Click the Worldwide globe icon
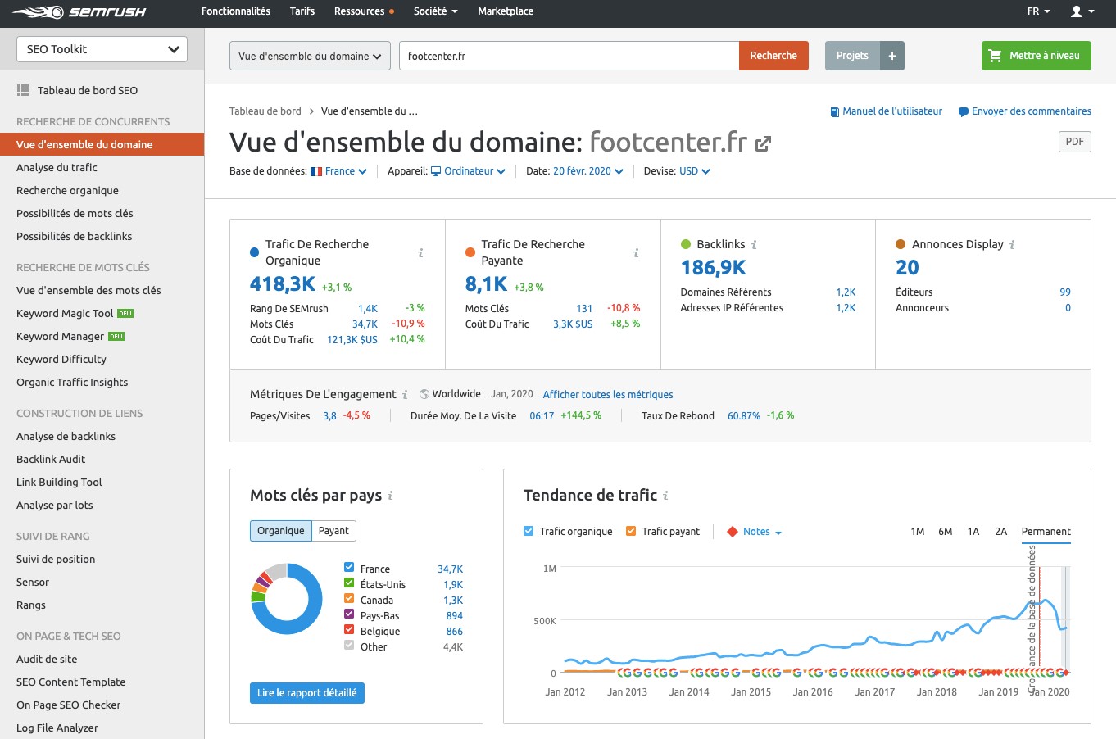The height and width of the screenshot is (739, 1116). click(424, 394)
